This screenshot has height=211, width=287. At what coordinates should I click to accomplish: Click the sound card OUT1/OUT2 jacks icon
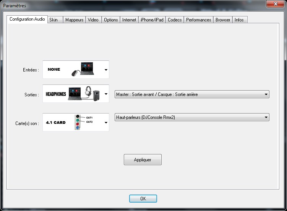tap(83, 122)
